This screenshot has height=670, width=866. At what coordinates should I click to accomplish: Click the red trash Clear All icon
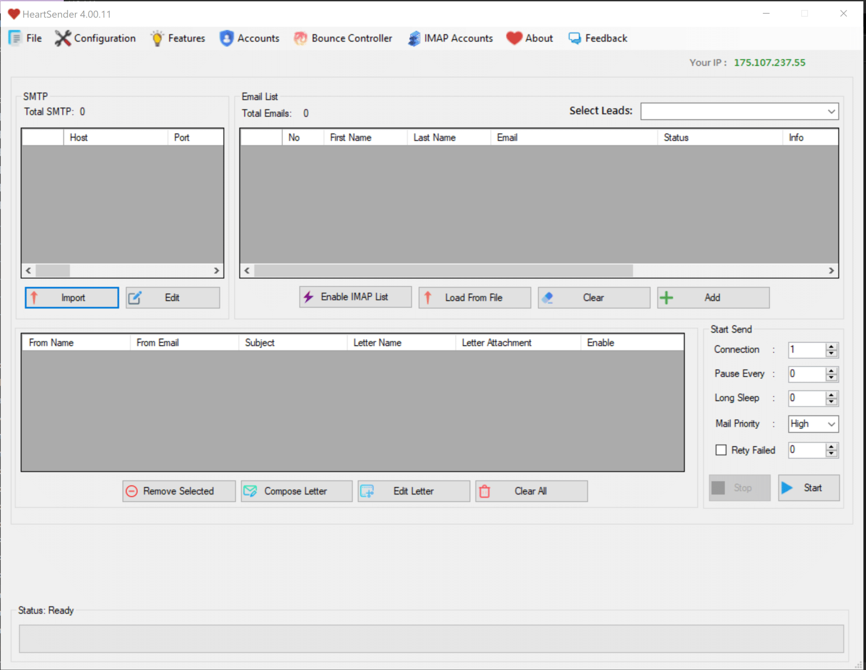(485, 491)
